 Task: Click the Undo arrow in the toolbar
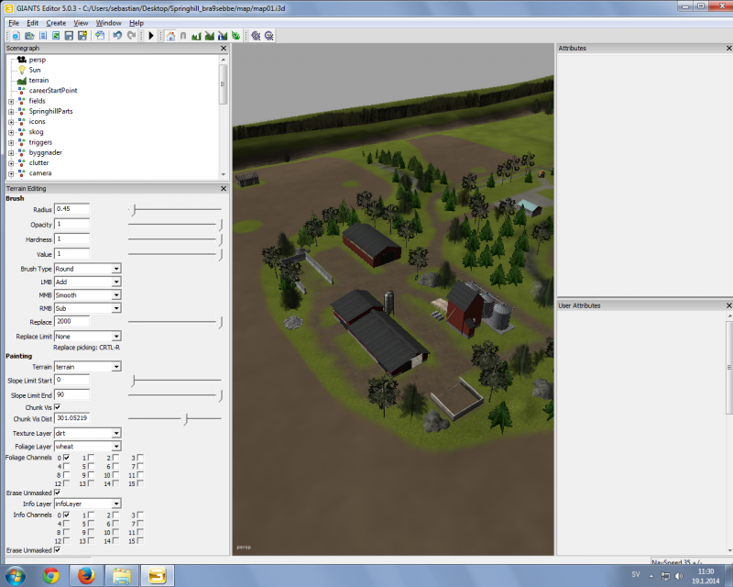116,35
